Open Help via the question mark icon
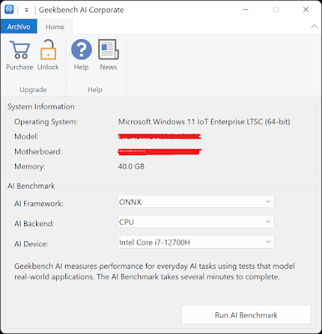The image size is (322, 334). tap(81, 49)
